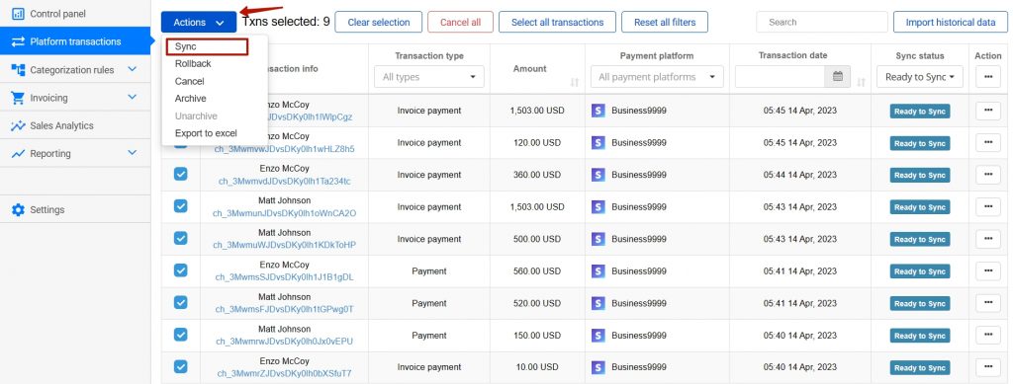Image resolution: width=1013 pixels, height=384 pixels.
Task: Open the ellipsis menu for the 10.00 USD row
Action: pyautogui.click(x=988, y=367)
